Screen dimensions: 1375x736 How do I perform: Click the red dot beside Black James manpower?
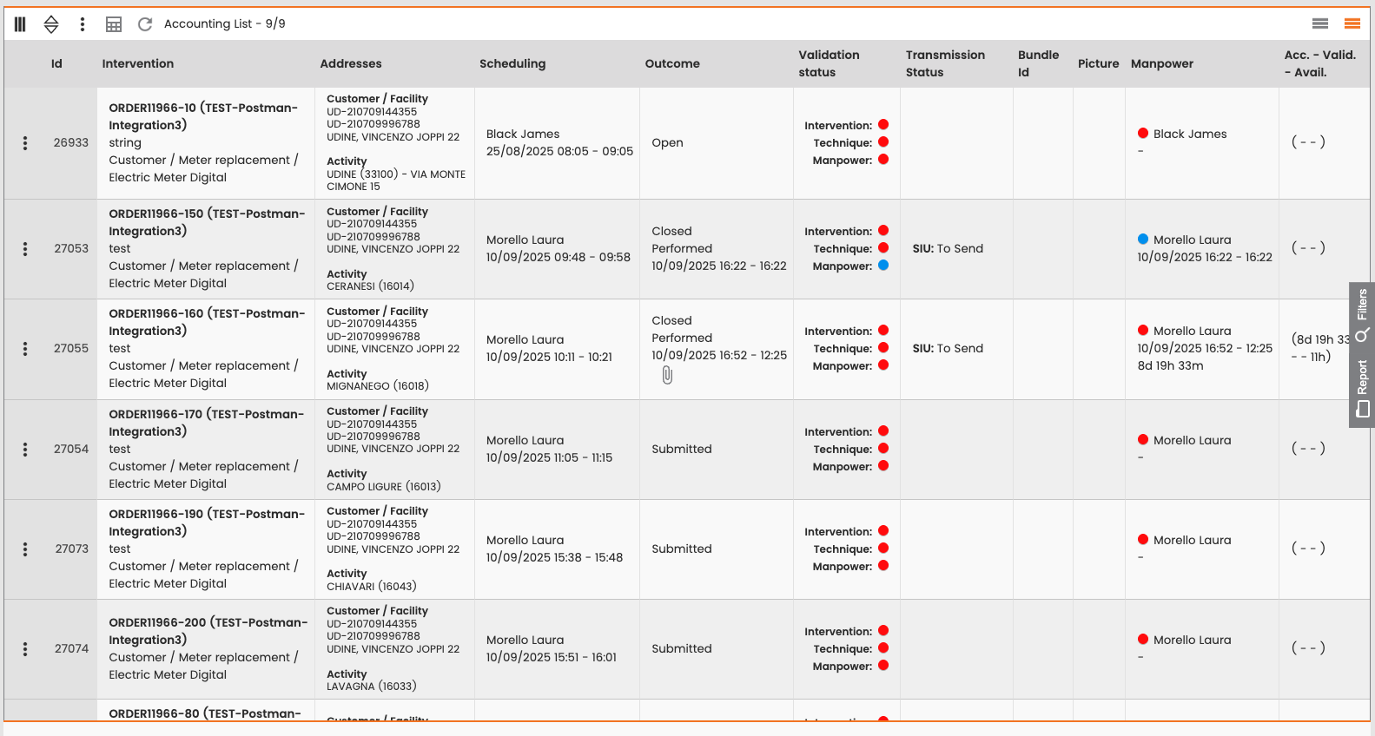[x=1143, y=134]
